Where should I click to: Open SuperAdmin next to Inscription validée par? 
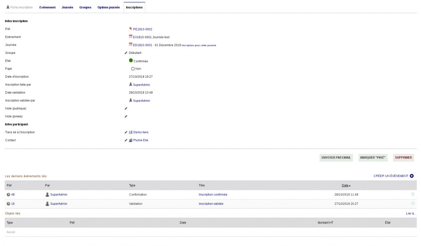141,101
